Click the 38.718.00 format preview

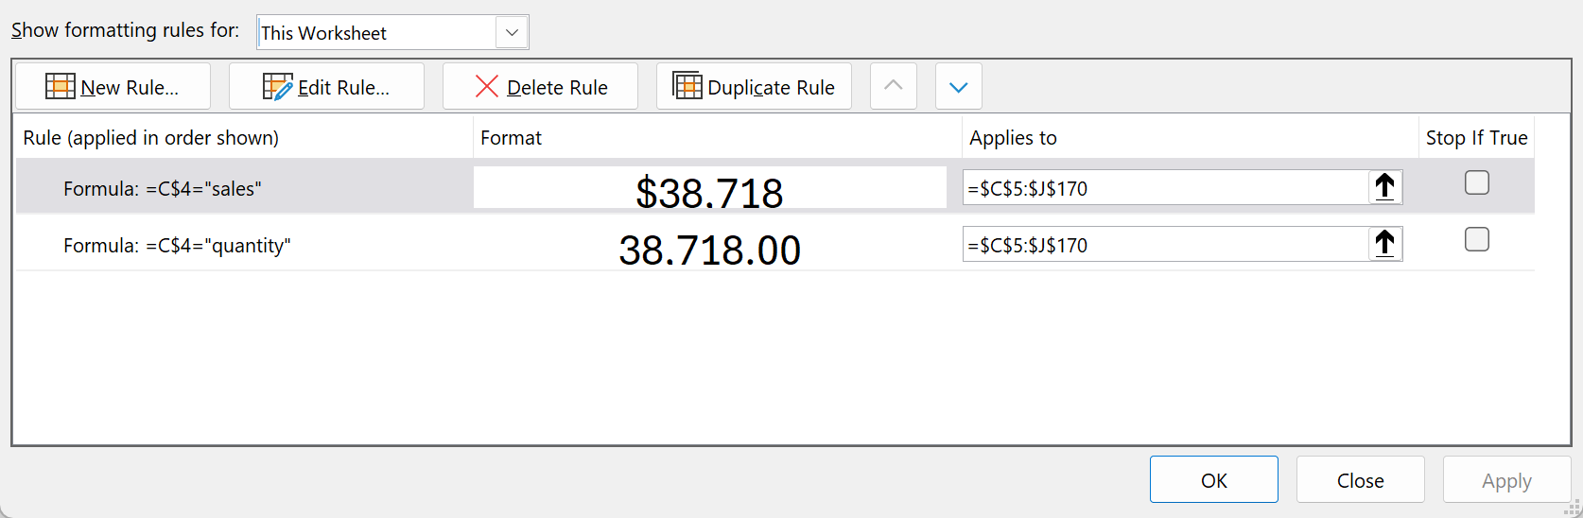coord(709,250)
